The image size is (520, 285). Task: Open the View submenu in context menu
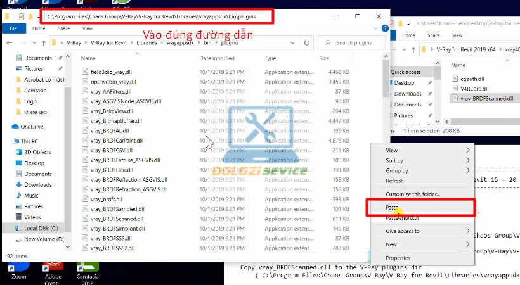(x=422, y=150)
